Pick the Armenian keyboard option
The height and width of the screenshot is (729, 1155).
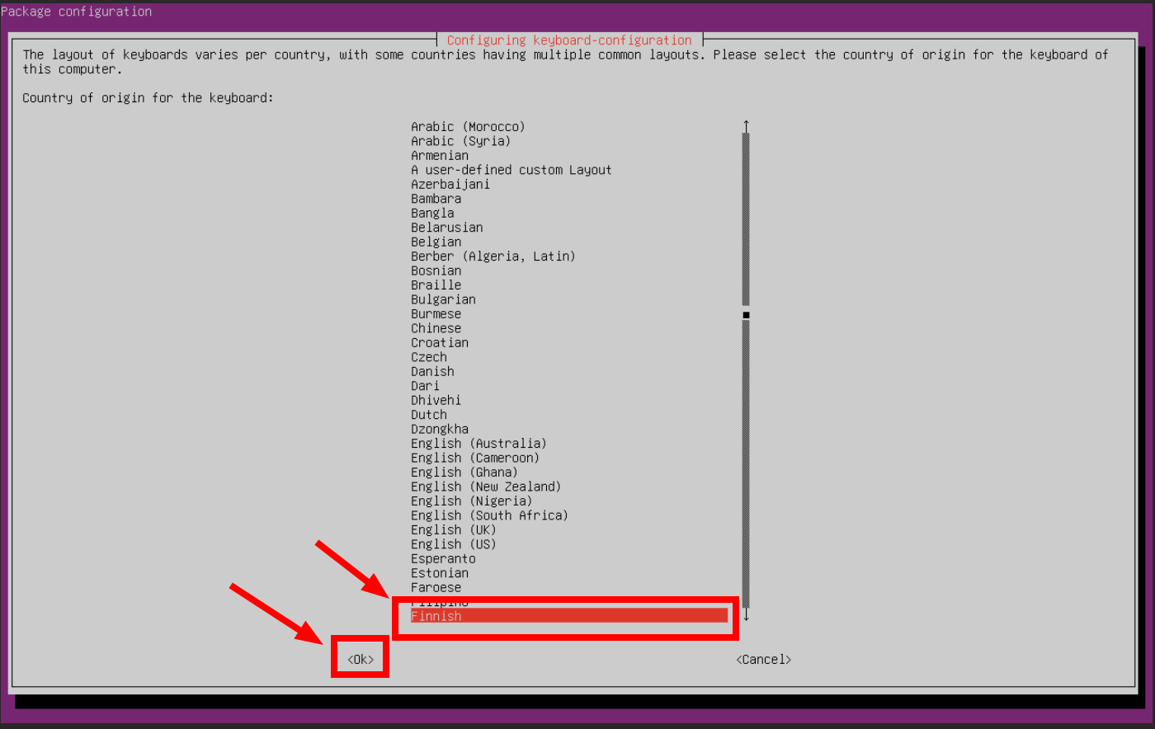tap(440, 155)
